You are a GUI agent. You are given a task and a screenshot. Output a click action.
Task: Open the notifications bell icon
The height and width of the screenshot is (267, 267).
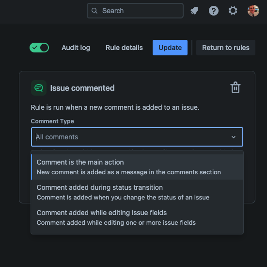tap(194, 11)
